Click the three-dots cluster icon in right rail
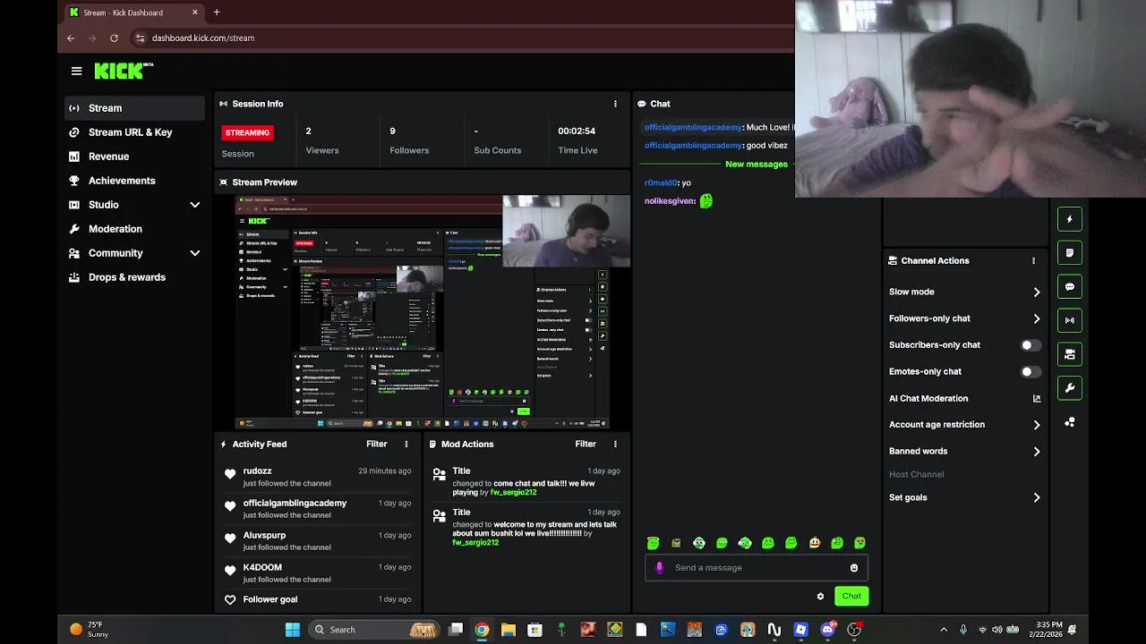Viewport: 1146px width, 644px height. pyautogui.click(x=1069, y=422)
